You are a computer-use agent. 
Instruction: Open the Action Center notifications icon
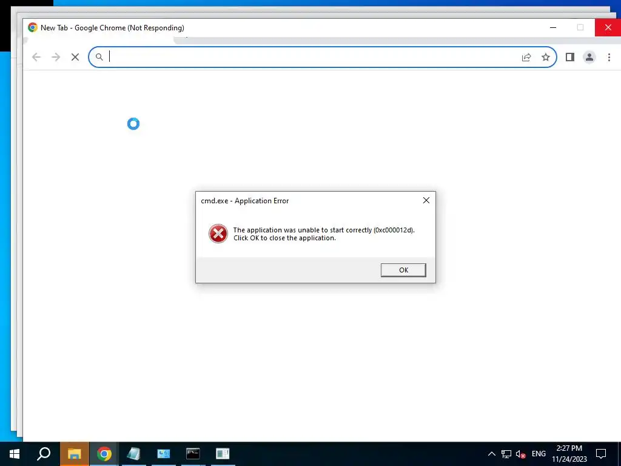601,454
